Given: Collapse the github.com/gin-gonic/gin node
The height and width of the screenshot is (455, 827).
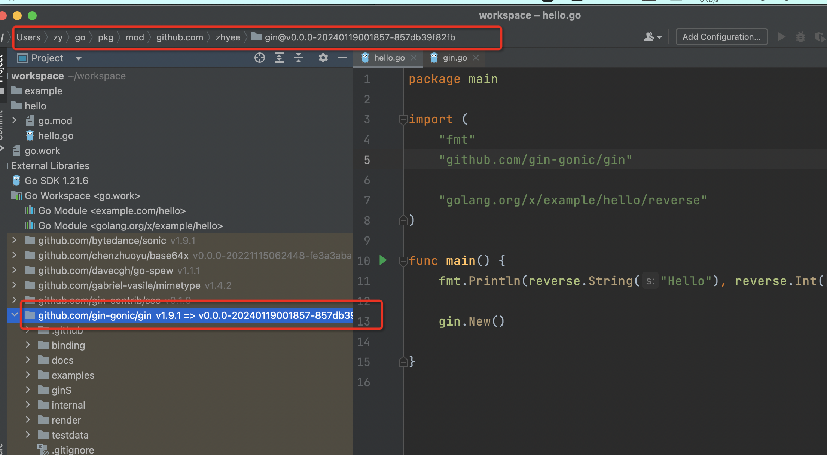Looking at the screenshot, I should 14,315.
